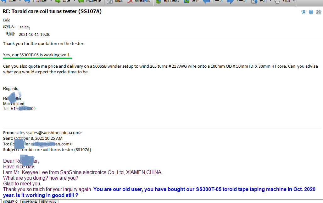The width and height of the screenshot is (323, 203).
Task: Click 'what you would expect the cycle time to be.'
Action: point(46,72)
